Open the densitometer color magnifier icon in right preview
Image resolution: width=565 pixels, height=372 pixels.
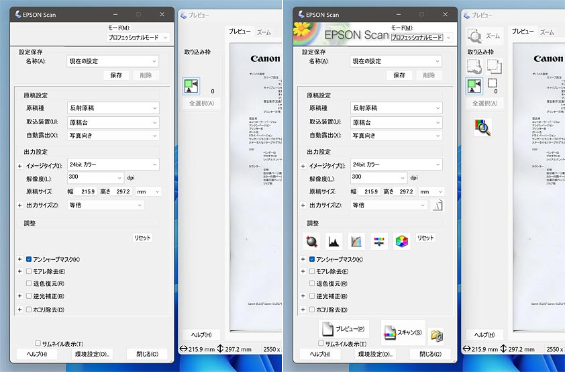coord(483,127)
